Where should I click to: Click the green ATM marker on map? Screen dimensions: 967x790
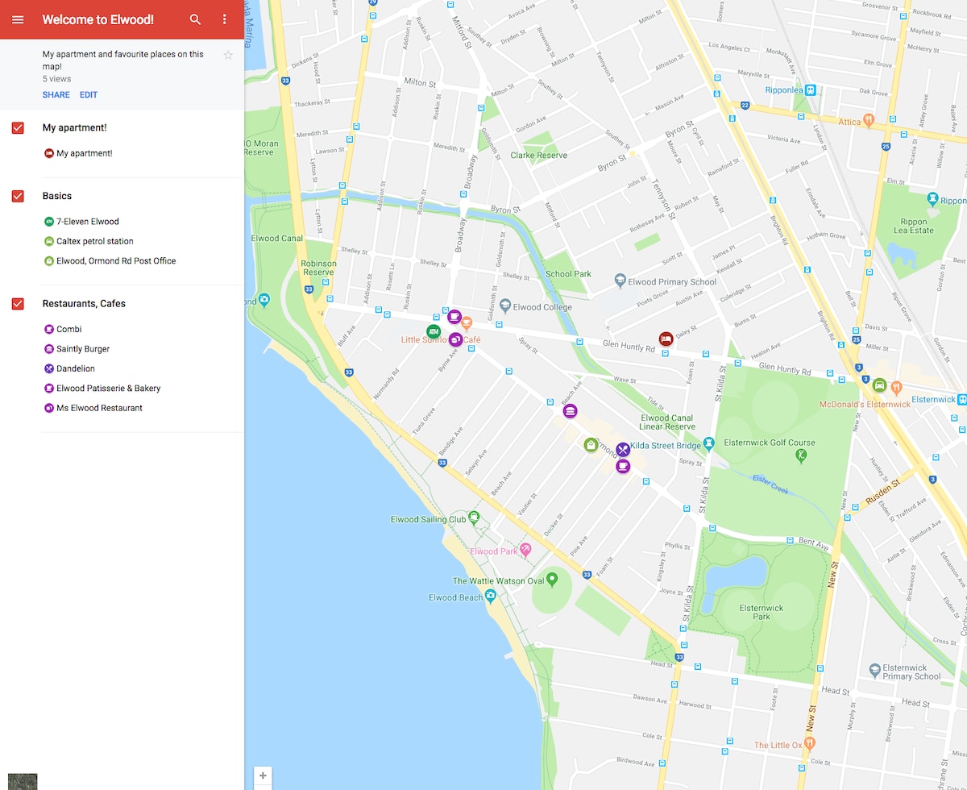tap(434, 331)
